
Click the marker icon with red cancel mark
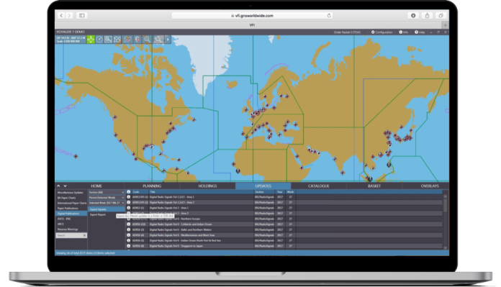pyautogui.click(x=137, y=40)
